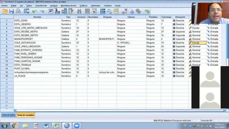Click Etiqueta column header
Screen dimensions: 229x129
tap(107, 17)
